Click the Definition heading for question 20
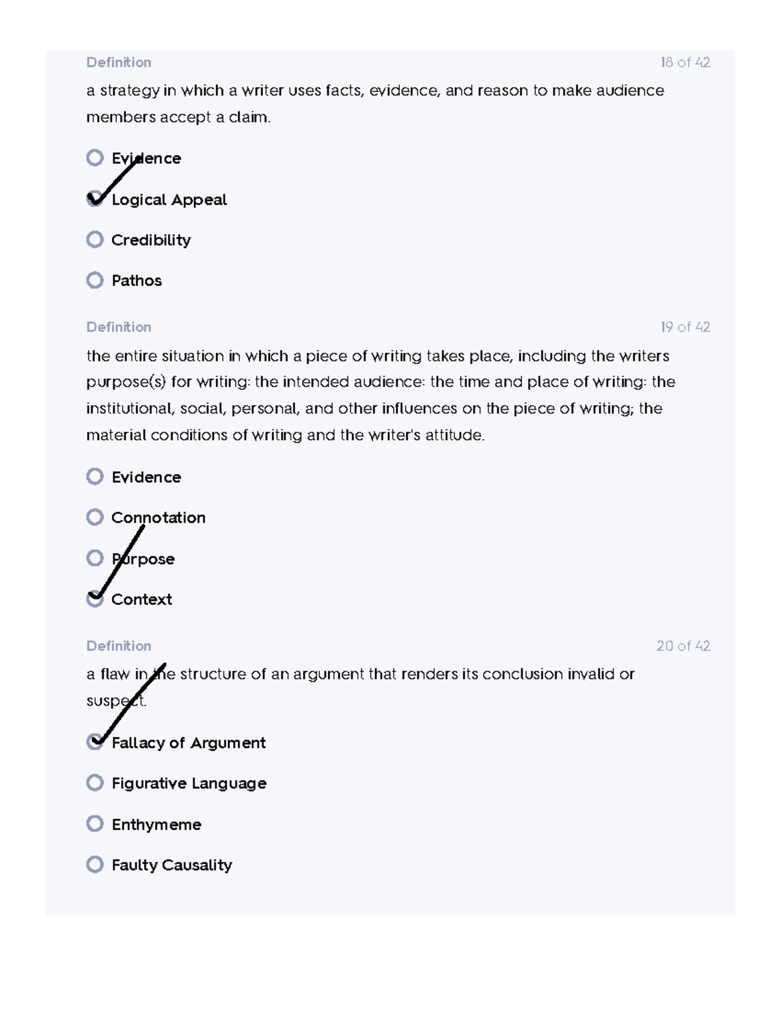Viewport: 781px width, 1011px height. click(x=119, y=646)
